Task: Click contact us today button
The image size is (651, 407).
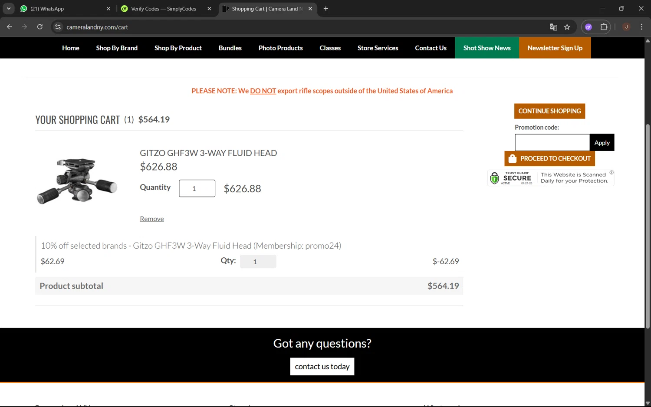Action: click(322, 366)
